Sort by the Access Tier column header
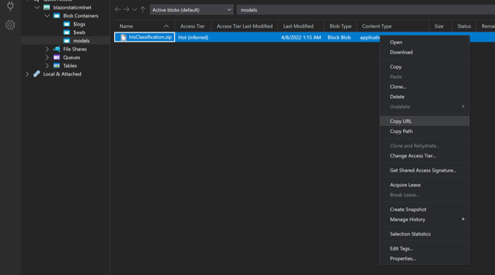The width and height of the screenshot is (495, 275). click(x=192, y=26)
